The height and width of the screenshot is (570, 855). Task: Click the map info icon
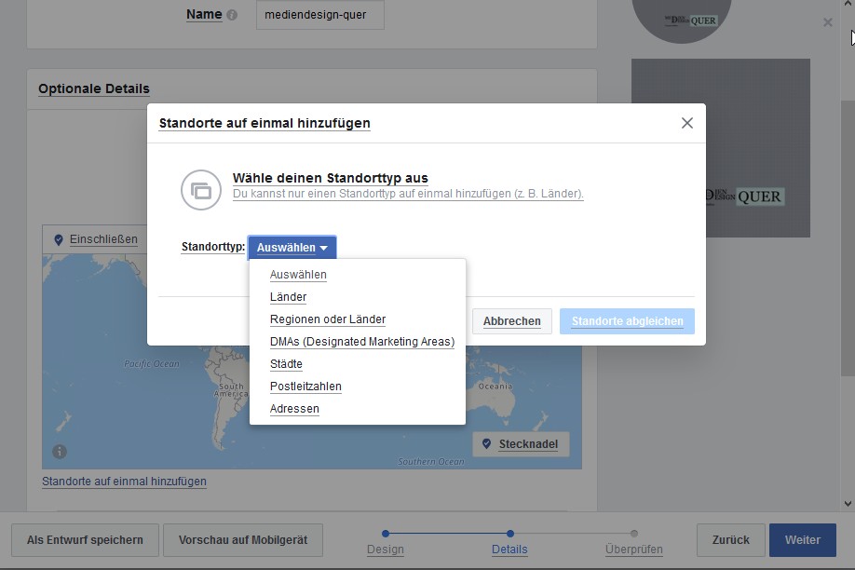[x=60, y=452]
